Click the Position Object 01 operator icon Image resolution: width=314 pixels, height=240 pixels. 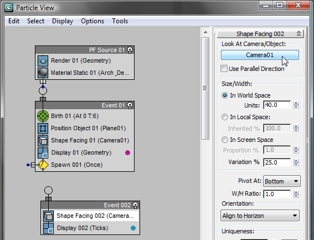[x=43, y=129]
